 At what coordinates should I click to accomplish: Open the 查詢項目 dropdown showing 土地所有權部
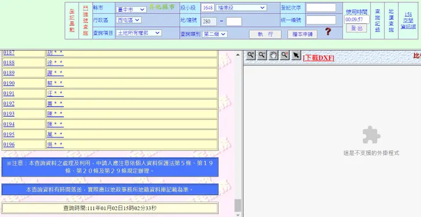click(x=139, y=33)
